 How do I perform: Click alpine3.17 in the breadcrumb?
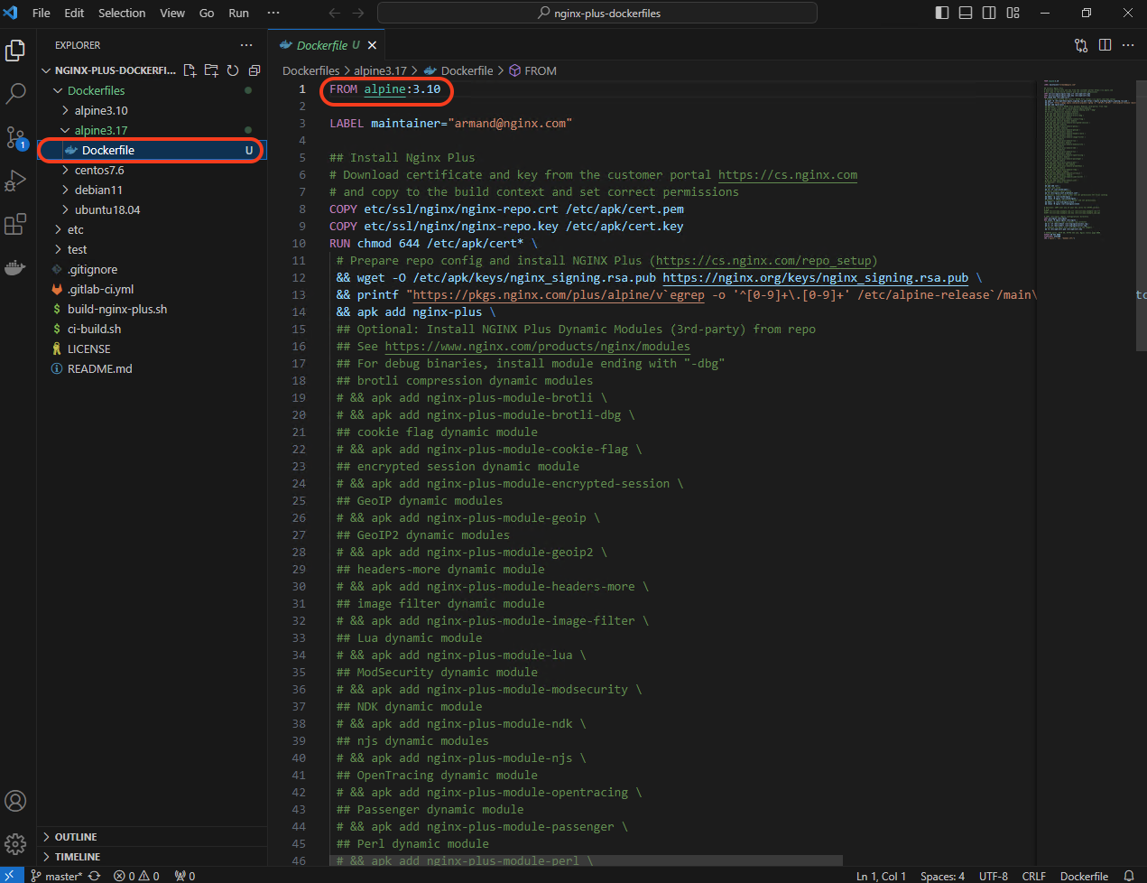coord(379,70)
